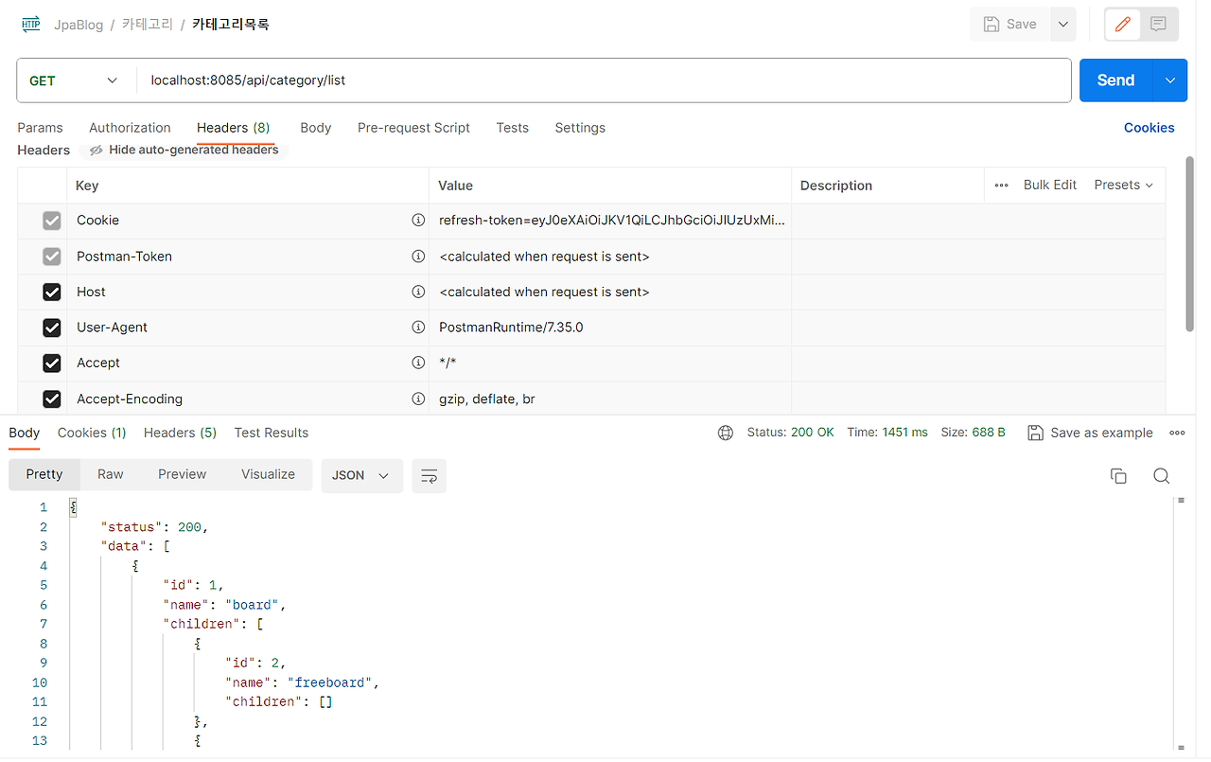
Task: Click the User-Agent row info icon
Action: [x=418, y=327]
